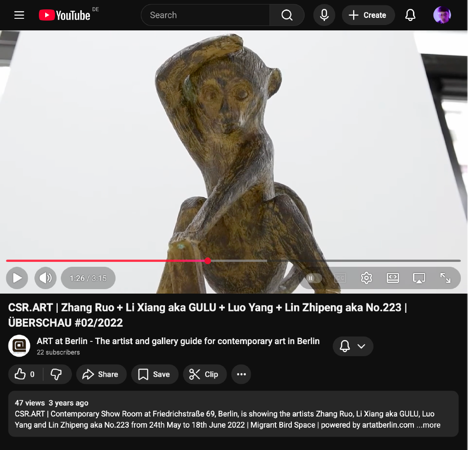Click into the Search input field
468x450 pixels.
click(206, 15)
